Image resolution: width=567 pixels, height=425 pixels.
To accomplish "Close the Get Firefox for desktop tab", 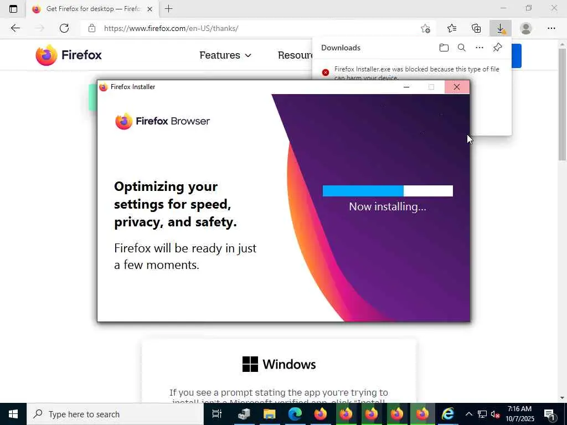I will [150, 9].
